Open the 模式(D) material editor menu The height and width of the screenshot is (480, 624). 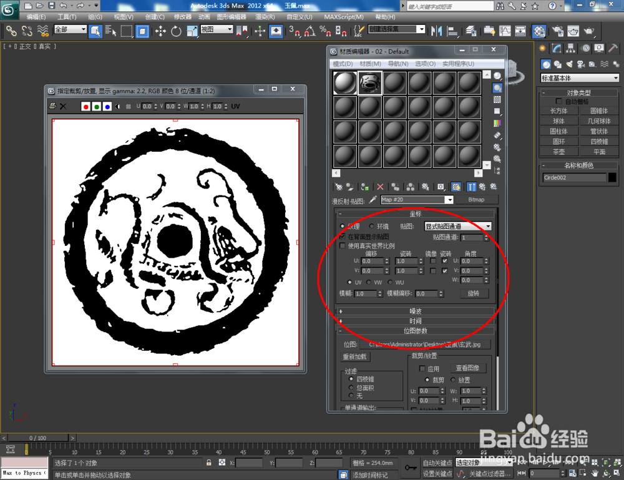click(x=343, y=64)
